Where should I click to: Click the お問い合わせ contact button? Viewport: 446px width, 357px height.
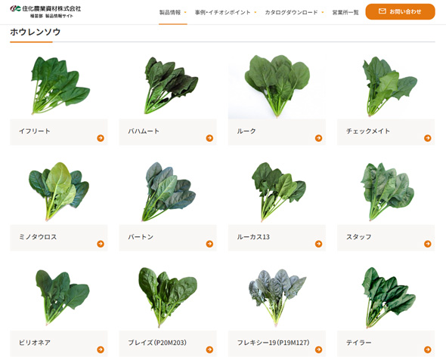coord(400,11)
